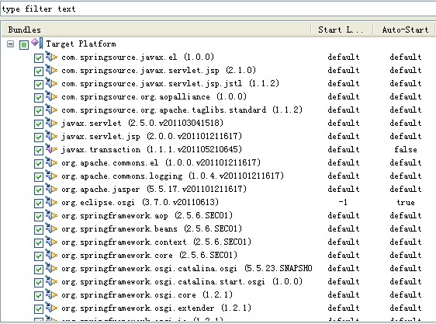
Task: Click plug-in icon of org.springframework.osgi.core
Action: click(51, 294)
